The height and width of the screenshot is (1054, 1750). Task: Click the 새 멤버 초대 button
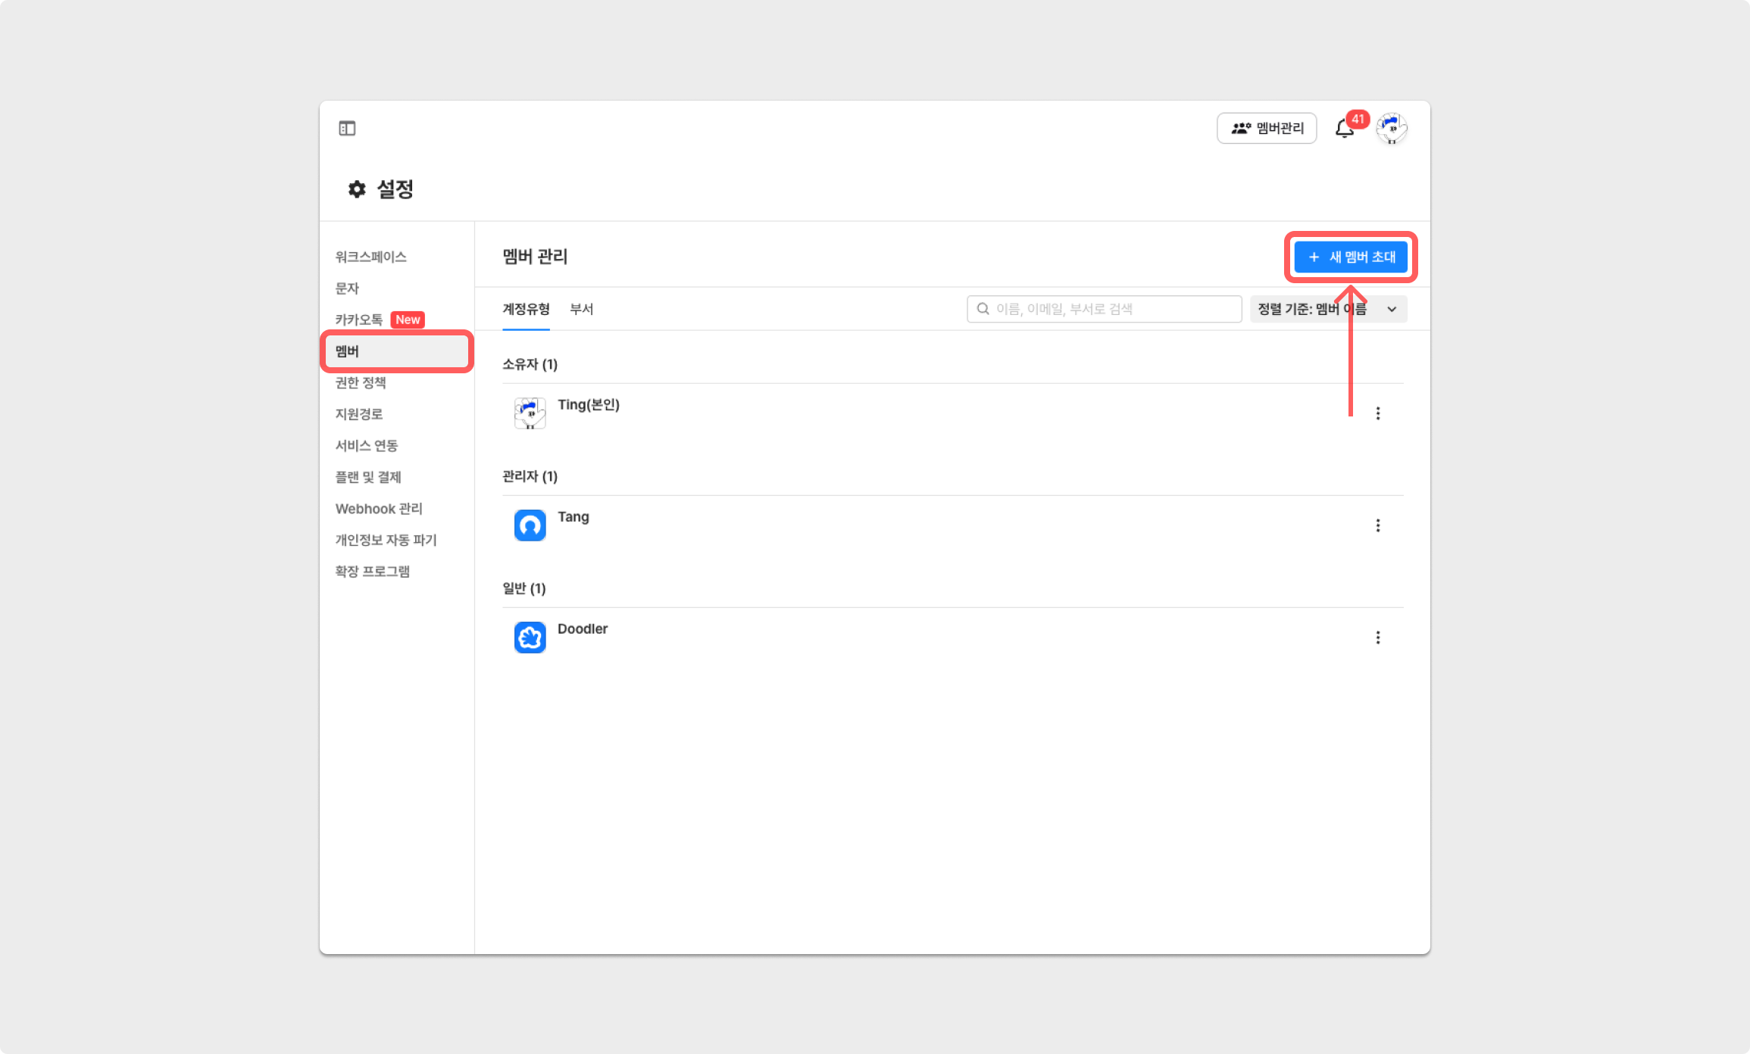pos(1351,257)
